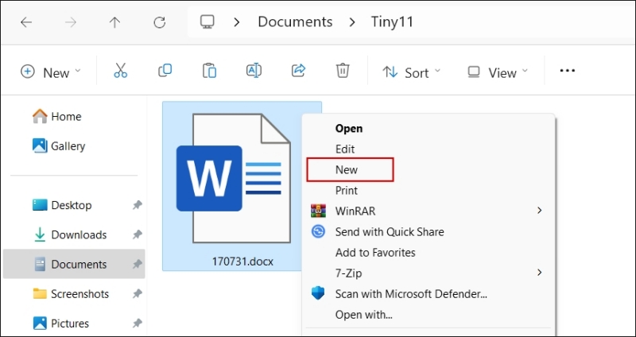
Task: Open Gallery in the sidebar
Action: [x=59, y=146]
